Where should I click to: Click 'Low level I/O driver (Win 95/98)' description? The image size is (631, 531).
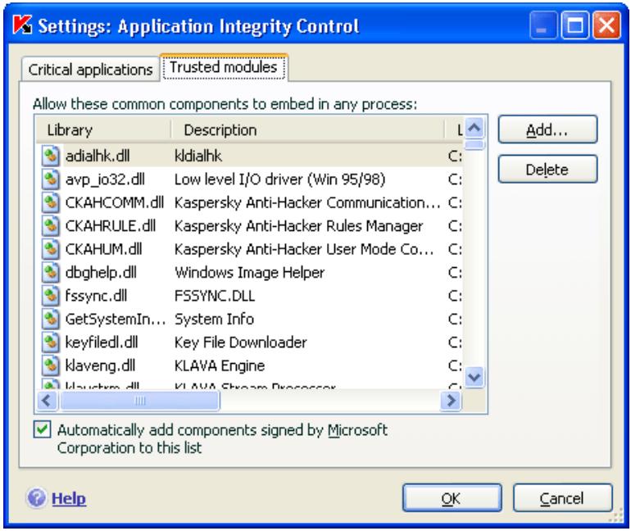pyautogui.click(x=280, y=179)
